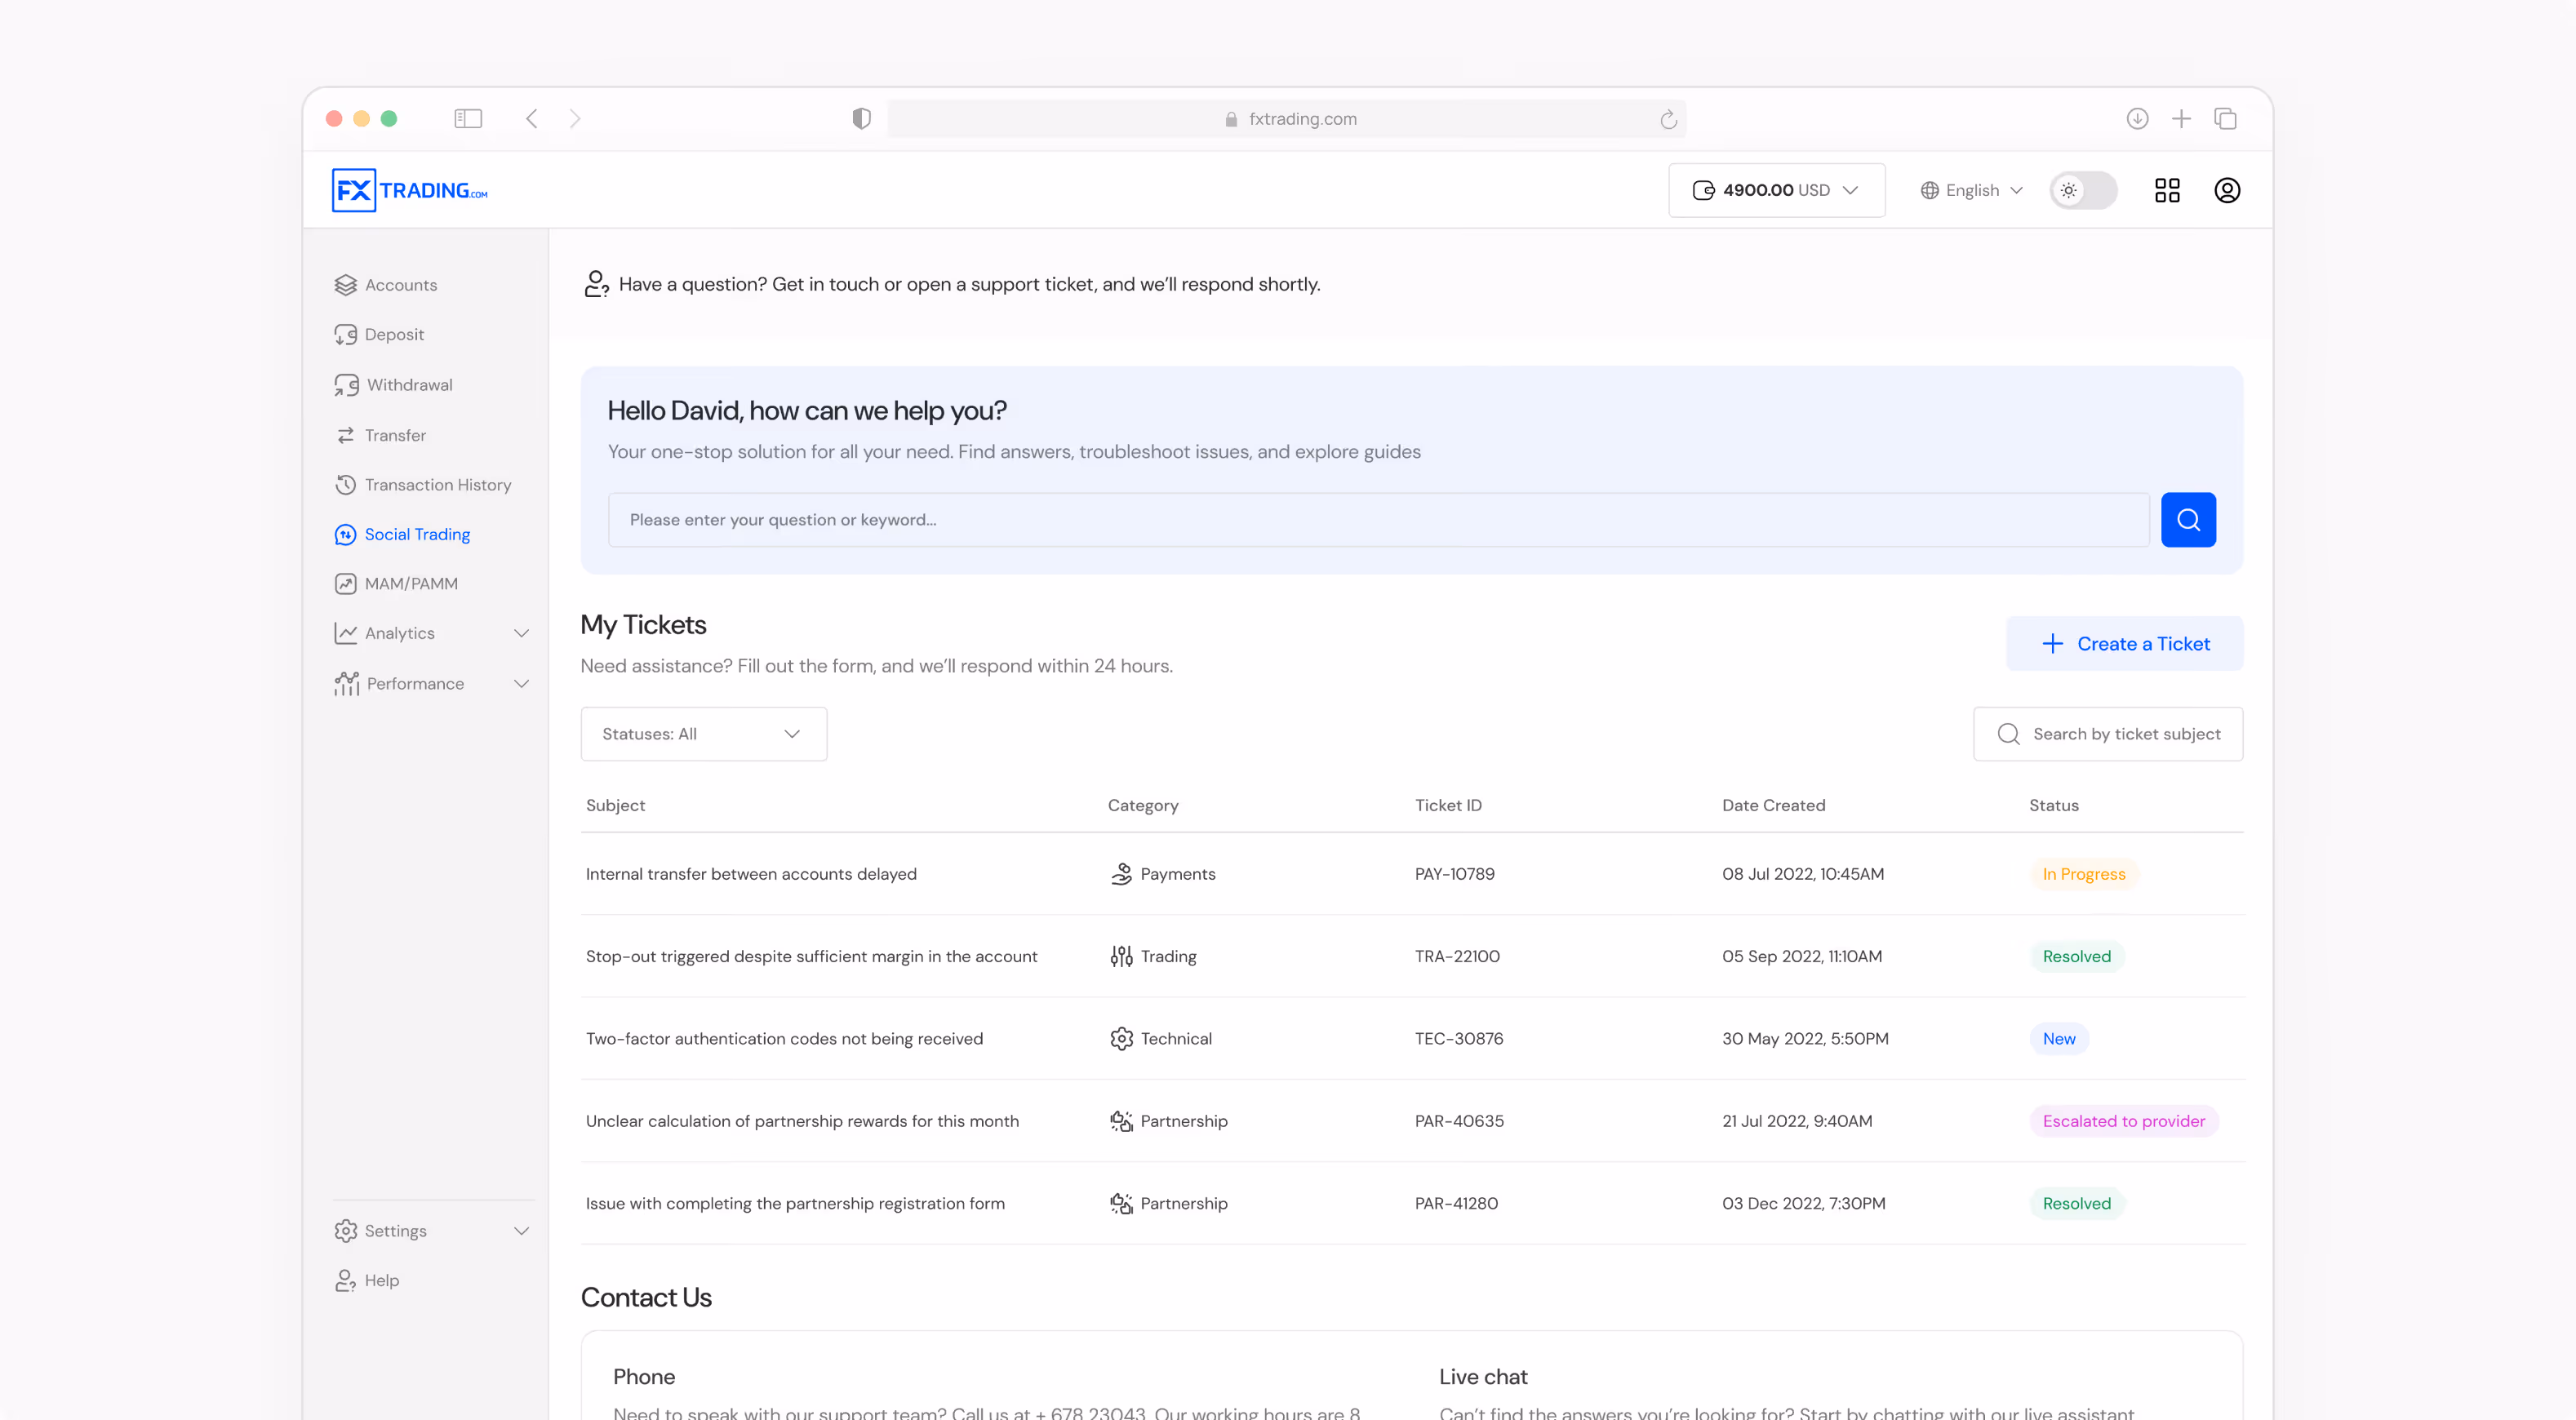Click the wallet icon in balance box
Image resolution: width=2576 pixels, height=1420 pixels.
[1703, 190]
